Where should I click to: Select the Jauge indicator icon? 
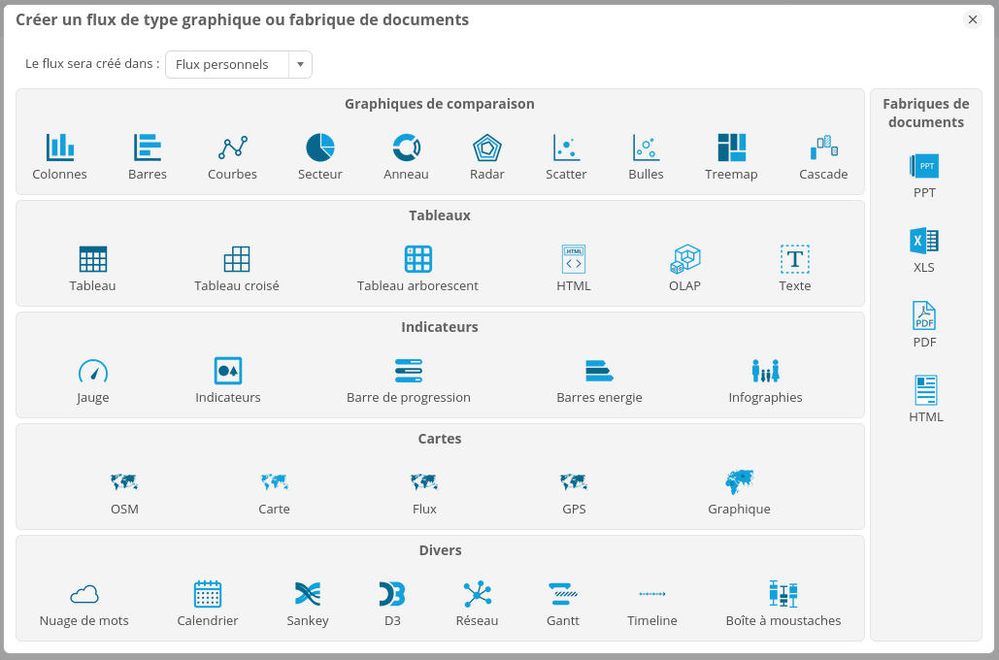click(x=92, y=371)
